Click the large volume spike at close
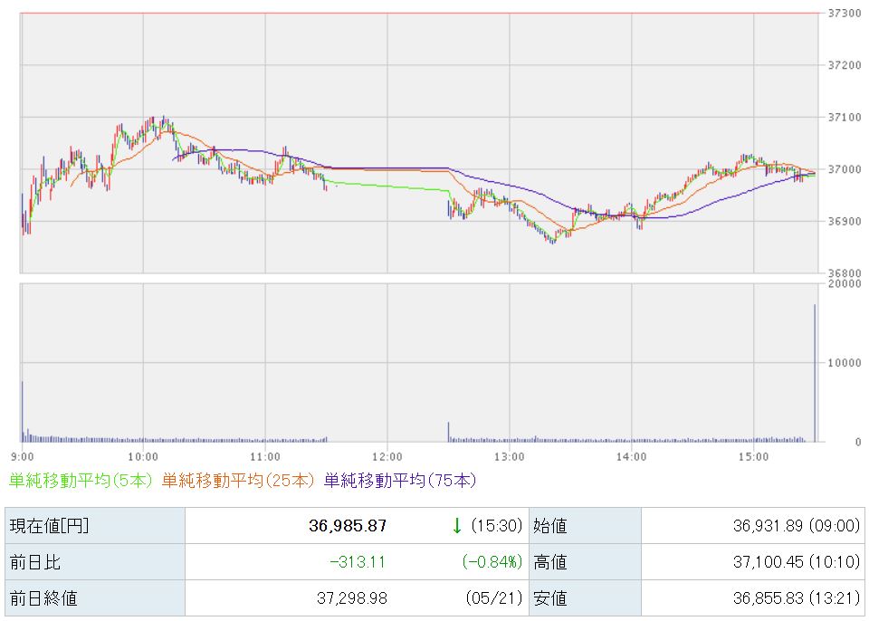This screenshot has width=869, height=621. point(815,373)
